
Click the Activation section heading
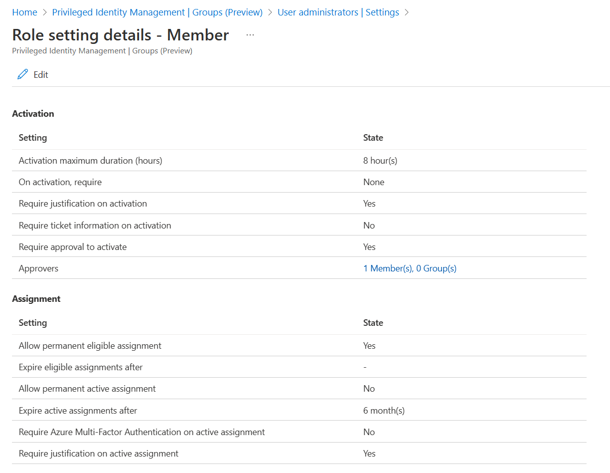tap(33, 114)
